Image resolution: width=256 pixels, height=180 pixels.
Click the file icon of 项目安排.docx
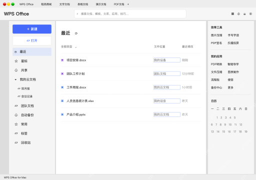click(62, 60)
